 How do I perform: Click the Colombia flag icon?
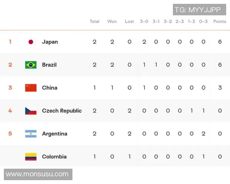coord(31,156)
